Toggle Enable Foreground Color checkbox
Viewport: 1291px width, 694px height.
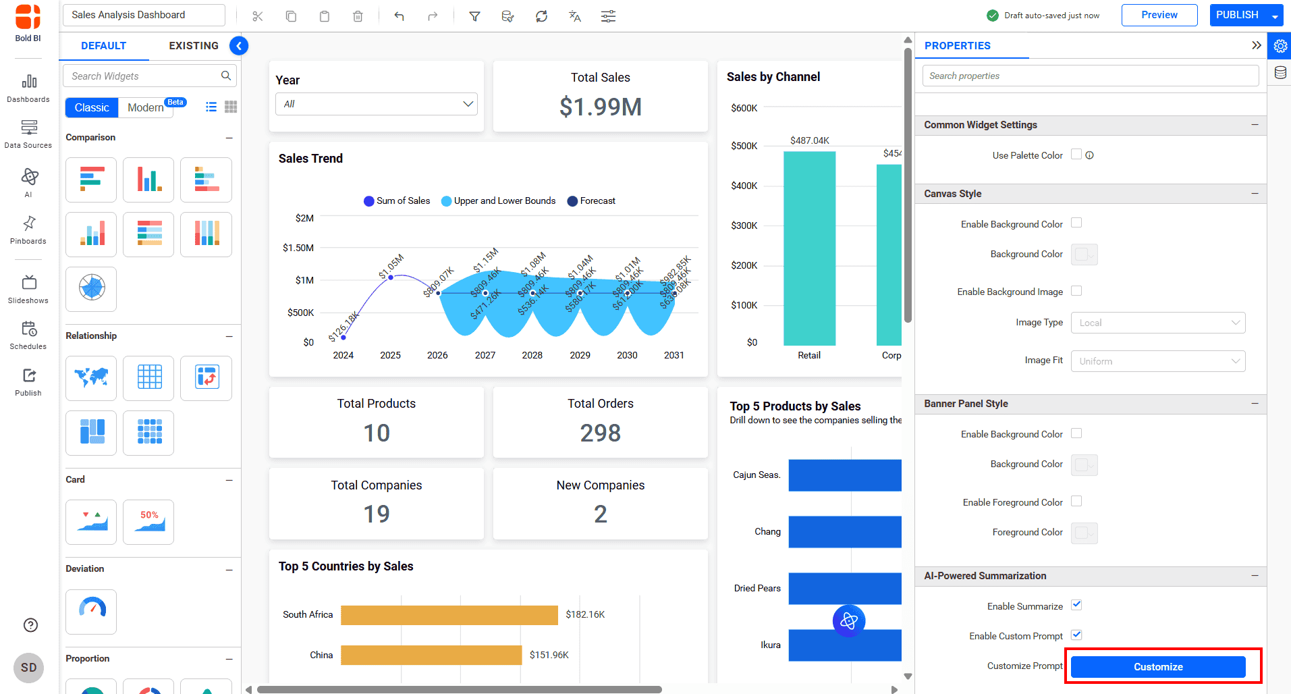pos(1076,501)
